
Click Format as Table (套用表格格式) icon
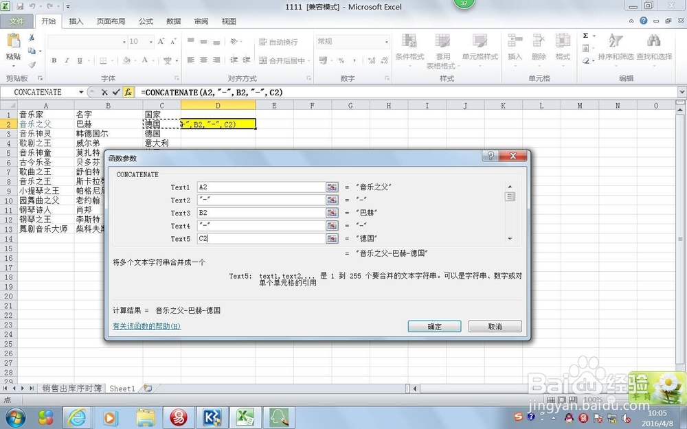[x=442, y=40]
